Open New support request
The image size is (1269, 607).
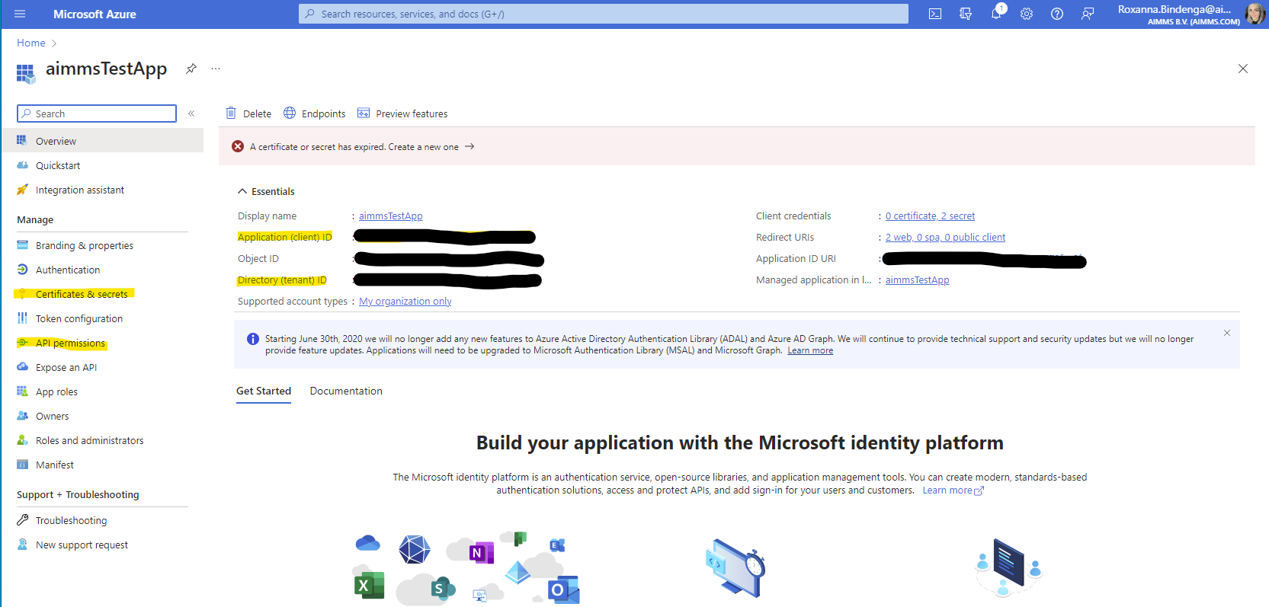coord(82,545)
